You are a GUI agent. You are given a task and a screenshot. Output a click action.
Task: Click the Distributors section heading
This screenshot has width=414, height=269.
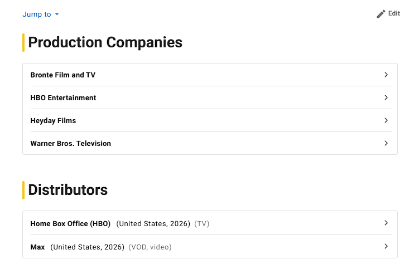click(68, 190)
